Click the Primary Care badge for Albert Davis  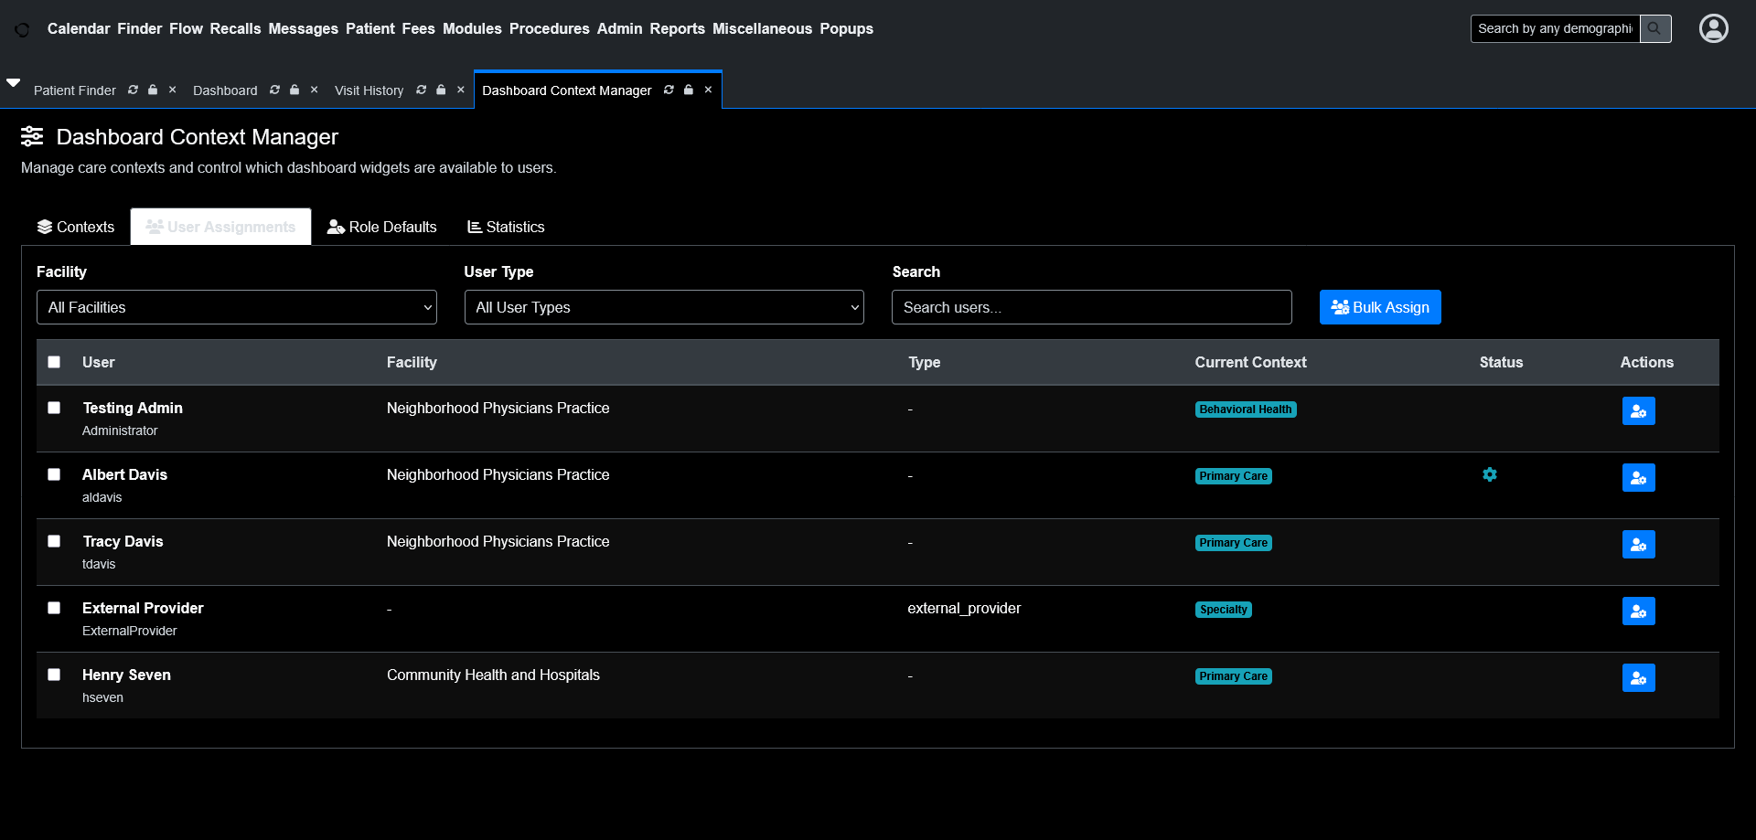(x=1233, y=476)
